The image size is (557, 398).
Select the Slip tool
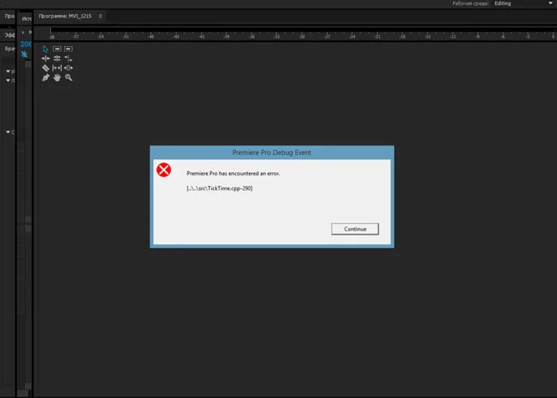click(57, 68)
